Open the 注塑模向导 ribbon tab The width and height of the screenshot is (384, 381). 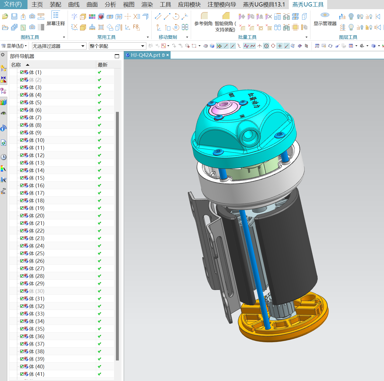click(222, 4)
